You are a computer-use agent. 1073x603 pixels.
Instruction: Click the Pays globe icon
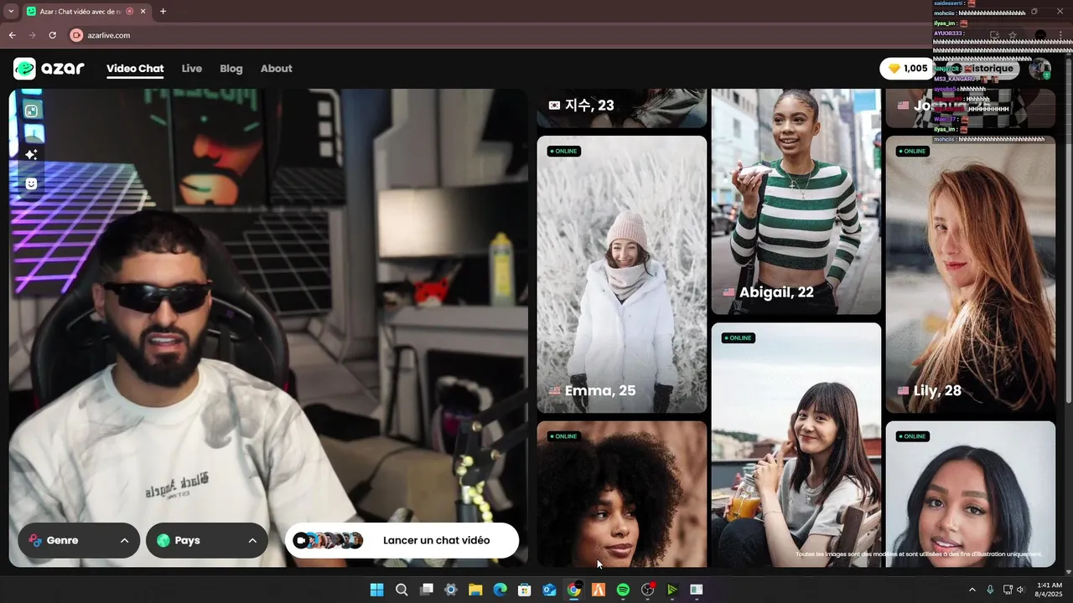[163, 540]
